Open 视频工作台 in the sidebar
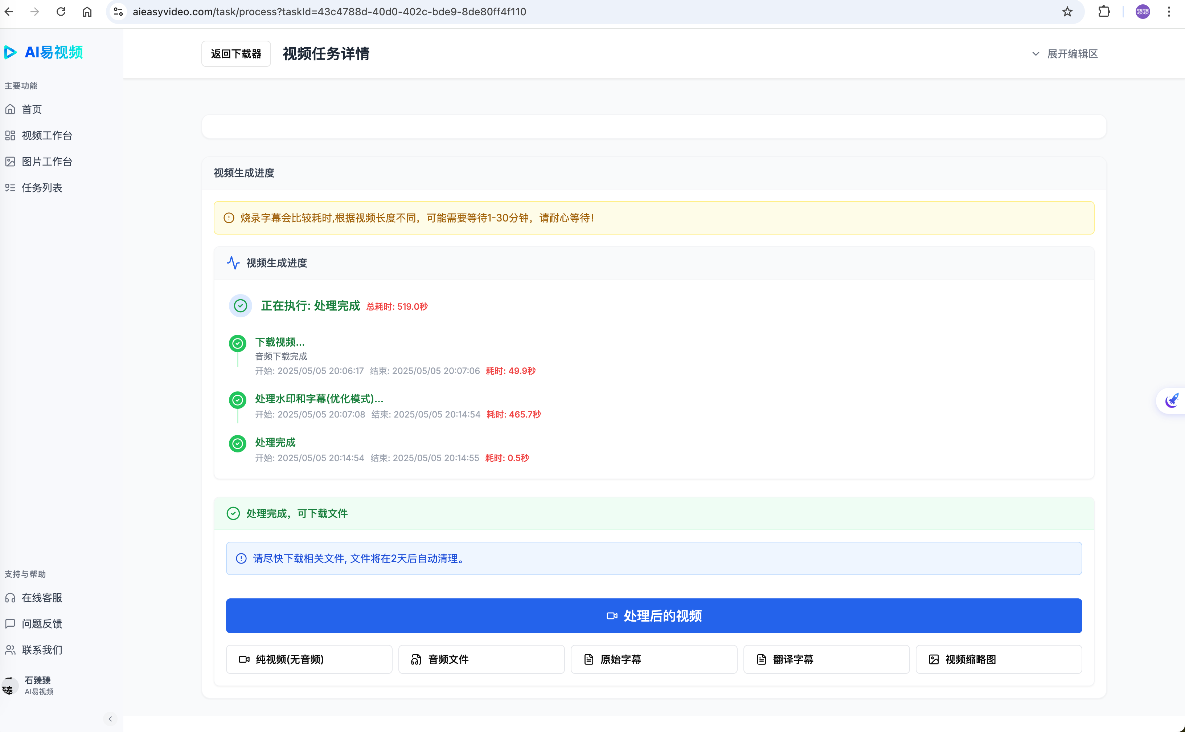 tap(46, 135)
